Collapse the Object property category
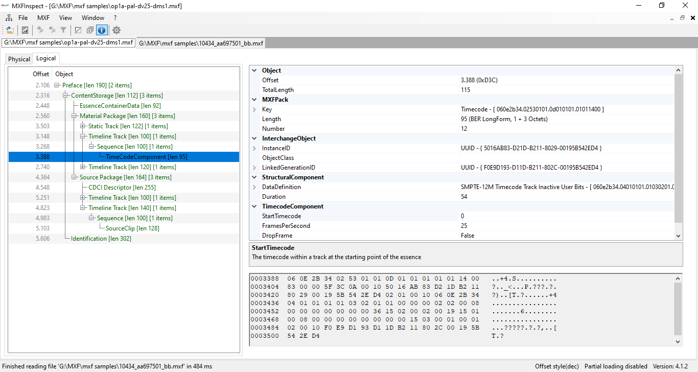The image size is (698, 372). click(x=254, y=71)
